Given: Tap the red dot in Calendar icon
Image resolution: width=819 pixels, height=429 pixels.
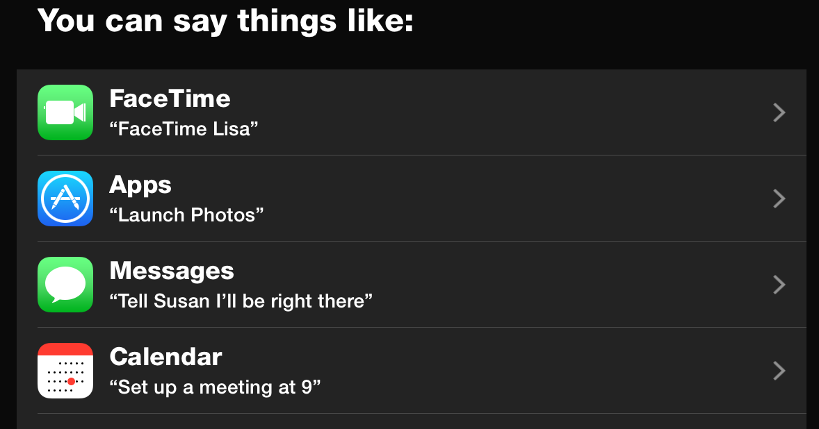Looking at the screenshot, I should click(x=72, y=382).
